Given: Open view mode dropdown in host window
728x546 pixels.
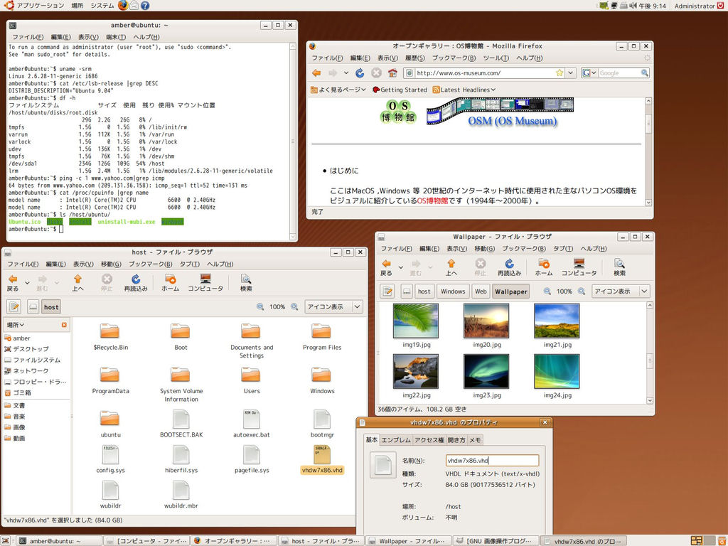Looking at the screenshot, I should [333, 307].
